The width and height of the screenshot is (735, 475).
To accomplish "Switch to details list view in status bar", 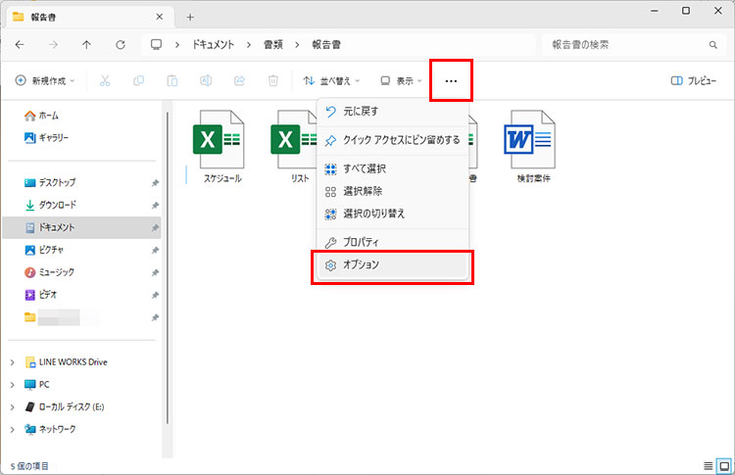I will tap(709, 466).
